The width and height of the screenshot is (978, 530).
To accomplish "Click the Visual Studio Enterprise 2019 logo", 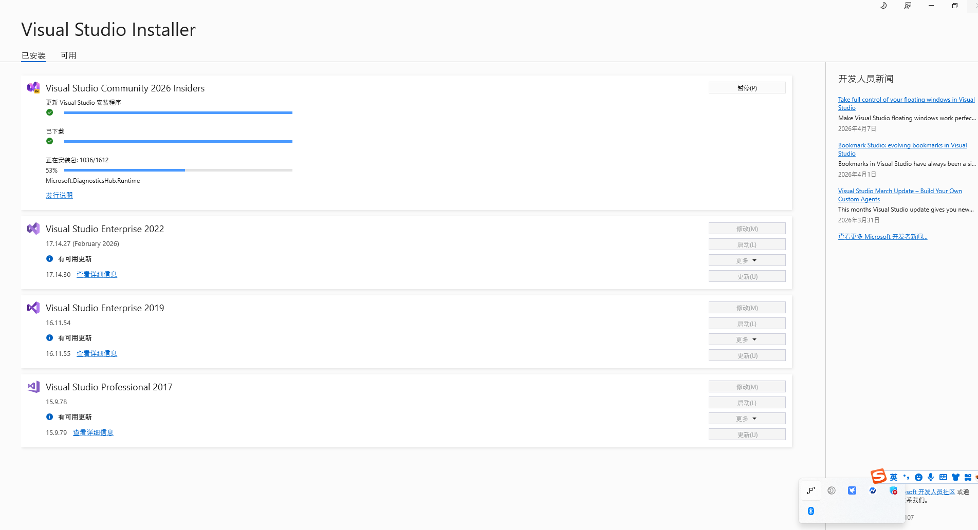I will click(x=33, y=308).
